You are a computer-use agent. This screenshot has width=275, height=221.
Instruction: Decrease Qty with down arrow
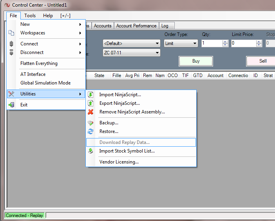pos(225,45)
